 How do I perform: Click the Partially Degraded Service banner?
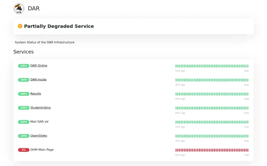(133, 26)
